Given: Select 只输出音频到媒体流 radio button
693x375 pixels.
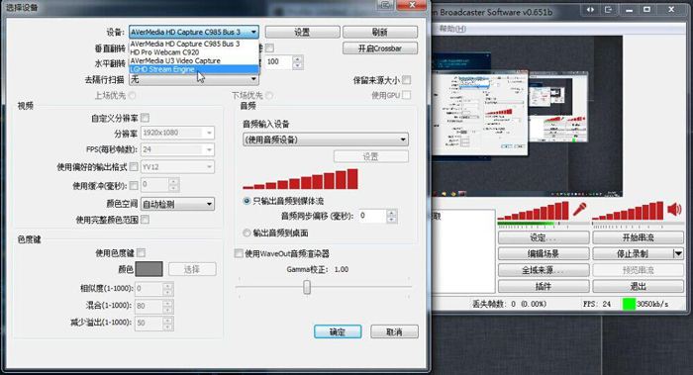Looking at the screenshot, I should point(247,201).
